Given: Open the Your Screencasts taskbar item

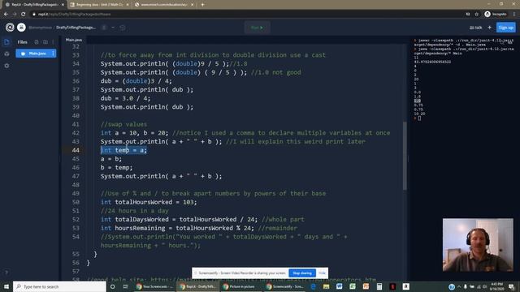Looking at the screenshot, I should [x=154, y=286].
